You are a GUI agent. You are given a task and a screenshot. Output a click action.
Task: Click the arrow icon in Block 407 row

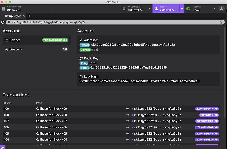[x=128, y=121]
